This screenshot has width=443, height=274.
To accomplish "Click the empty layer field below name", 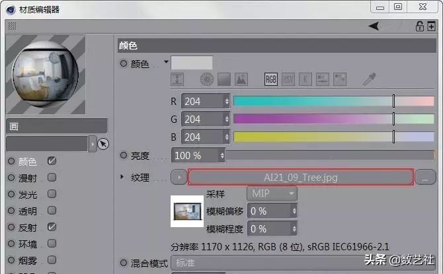I will pyautogui.click(x=47, y=144).
